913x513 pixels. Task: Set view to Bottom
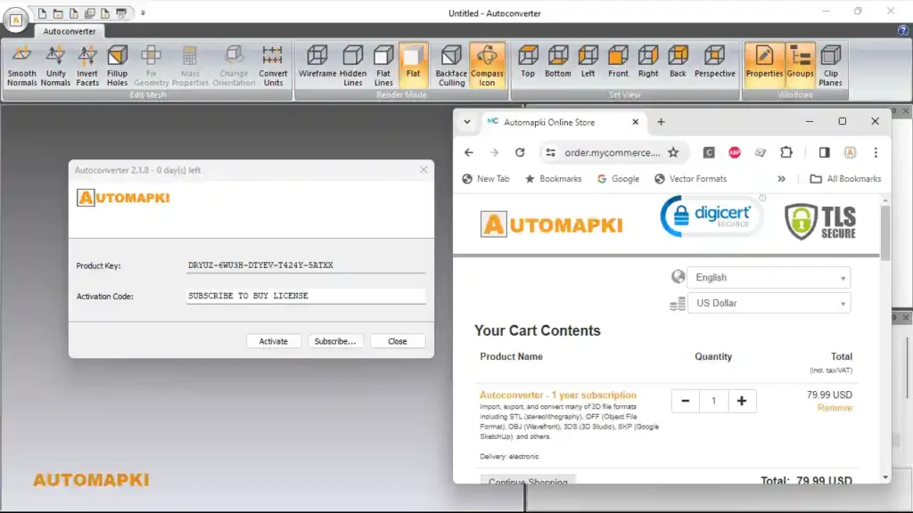point(558,61)
